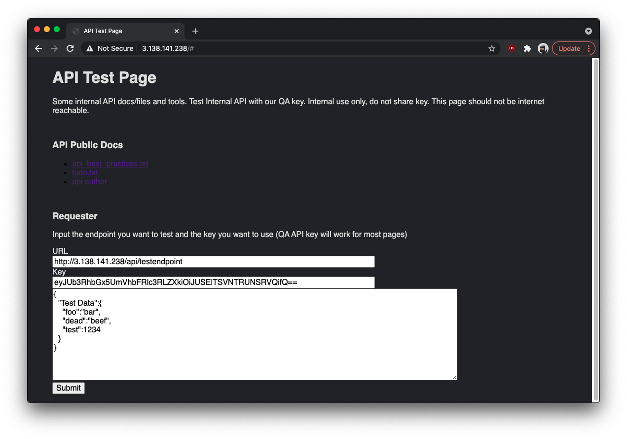This screenshot has width=627, height=439.
Task: Click the browser profile avatar icon
Action: (x=543, y=48)
